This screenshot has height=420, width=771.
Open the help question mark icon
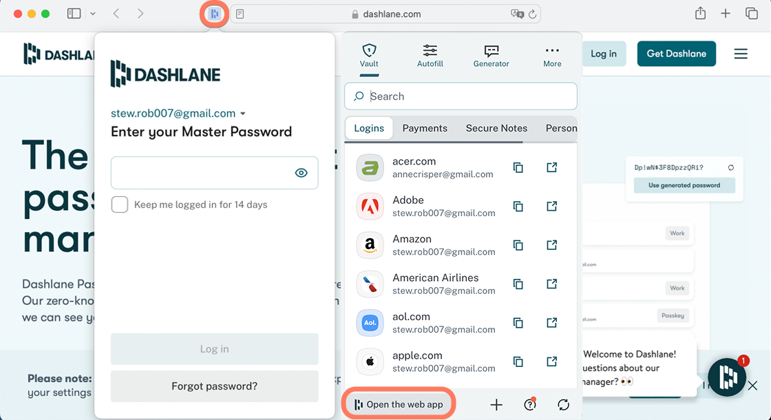[529, 405]
